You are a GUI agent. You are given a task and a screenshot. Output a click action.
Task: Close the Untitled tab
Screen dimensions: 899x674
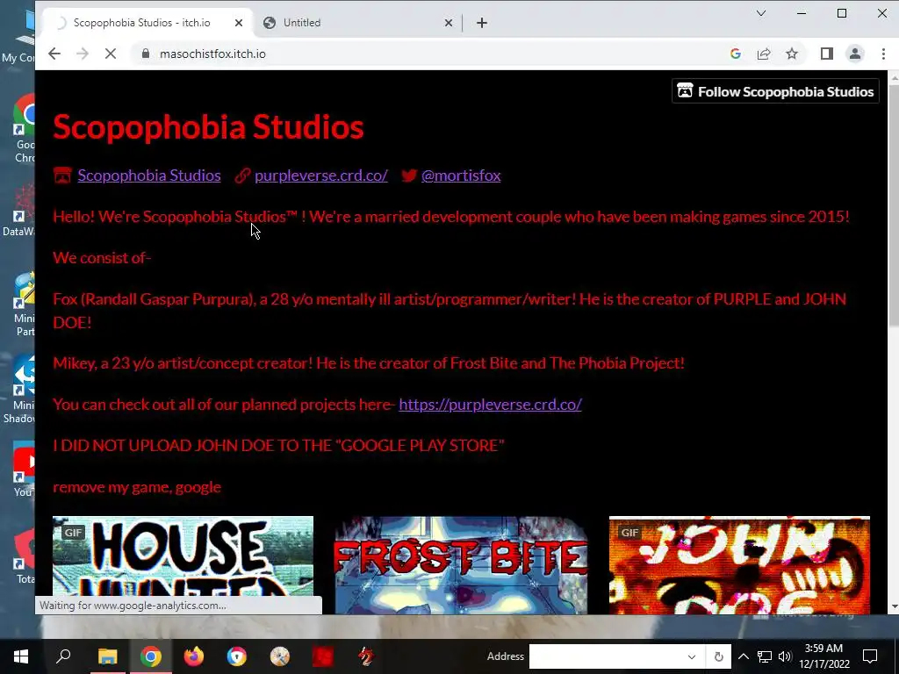[449, 23]
